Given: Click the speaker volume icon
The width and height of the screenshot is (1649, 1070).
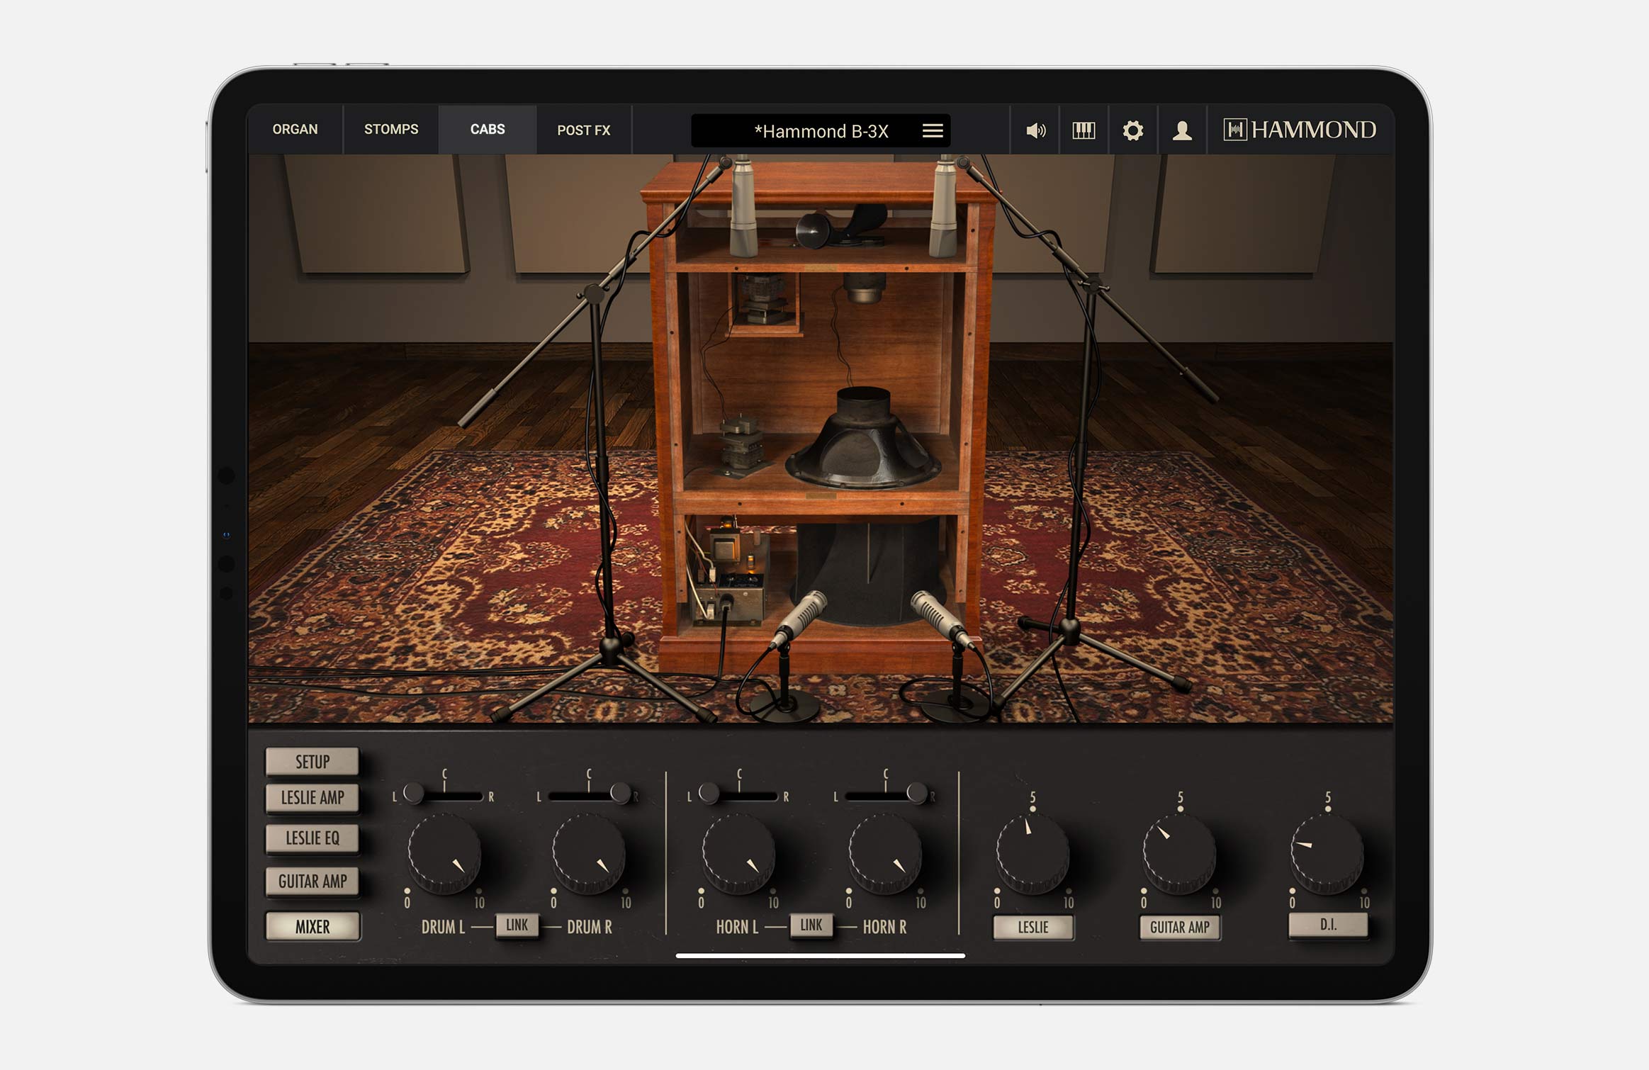Looking at the screenshot, I should tap(1035, 130).
